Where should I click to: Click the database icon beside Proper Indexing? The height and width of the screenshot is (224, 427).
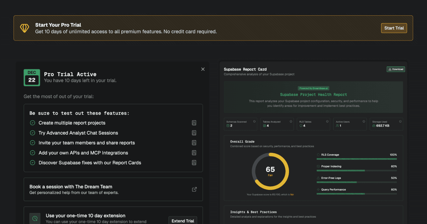[x=318, y=166]
